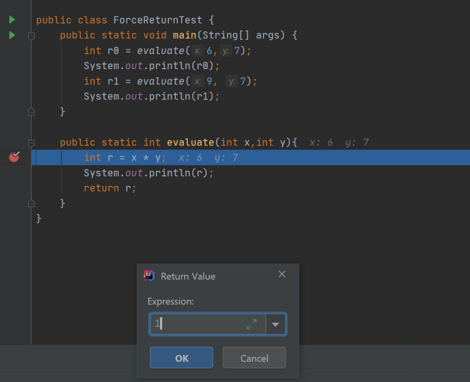The width and height of the screenshot is (470, 382).
Task: Click 'System.out.println(r1);' line
Action: 152,97
